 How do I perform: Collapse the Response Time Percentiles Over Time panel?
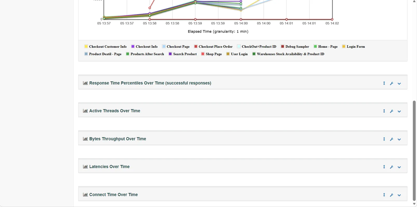coord(399,84)
